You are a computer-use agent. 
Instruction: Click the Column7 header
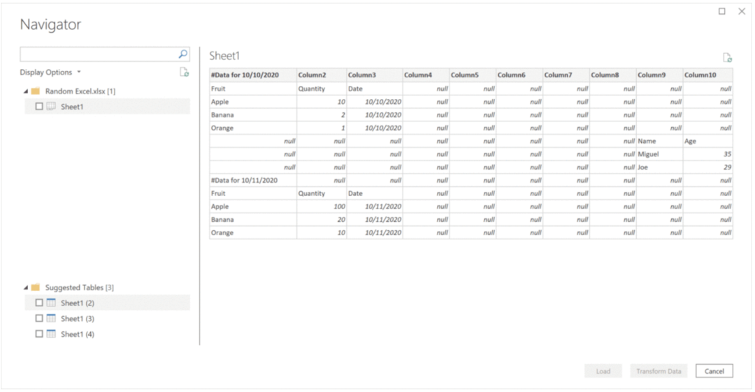point(566,75)
